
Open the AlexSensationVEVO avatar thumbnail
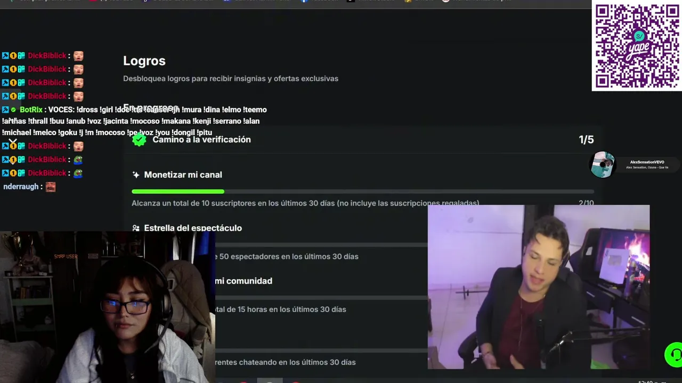603,165
